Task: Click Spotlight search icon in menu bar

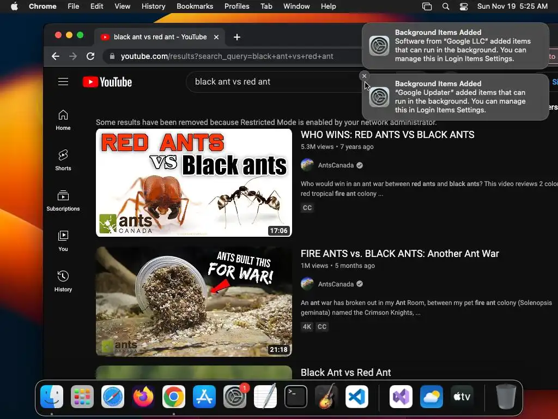Action: coord(446,7)
